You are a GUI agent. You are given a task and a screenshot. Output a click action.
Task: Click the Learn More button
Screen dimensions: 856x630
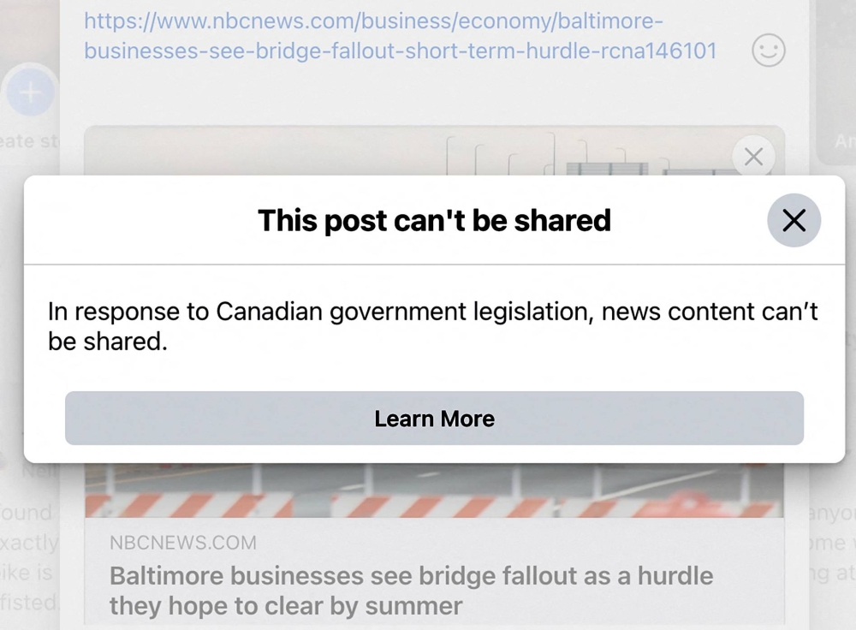pos(434,419)
